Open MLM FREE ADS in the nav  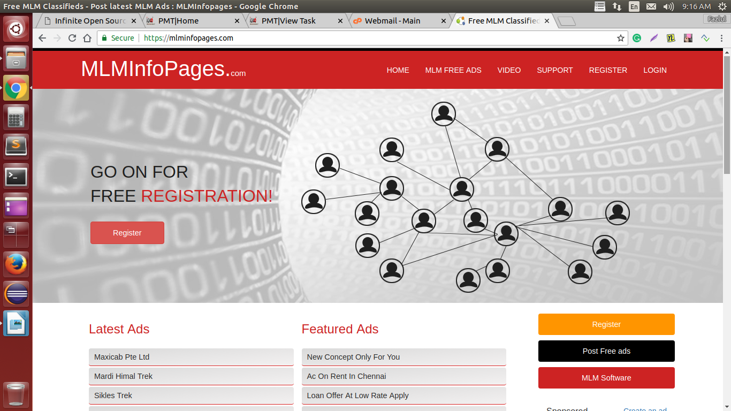click(x=453, y=70)
